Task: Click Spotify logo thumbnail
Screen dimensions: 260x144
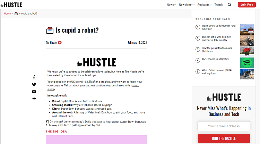Action: click(x=247, y=63)
